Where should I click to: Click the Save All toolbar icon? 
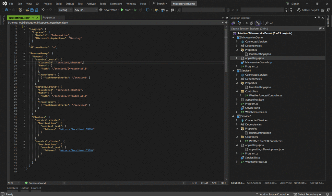[36, 10]
